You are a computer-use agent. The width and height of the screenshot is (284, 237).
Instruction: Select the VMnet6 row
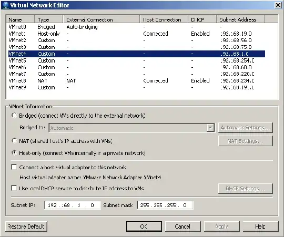click(137, 67)
